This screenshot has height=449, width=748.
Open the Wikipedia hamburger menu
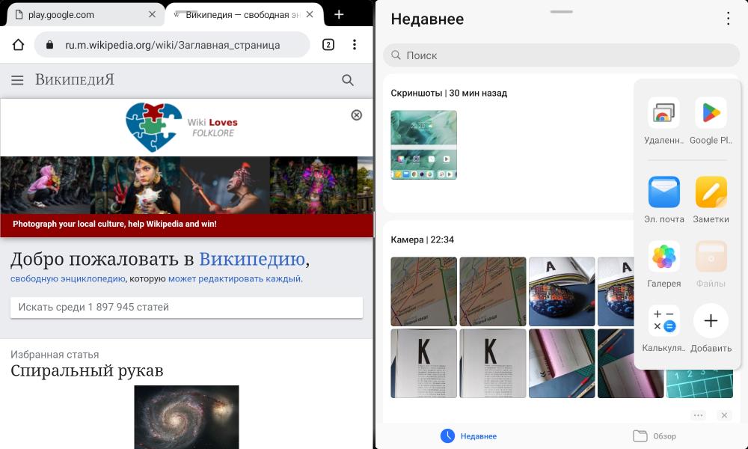click(17, 80)
